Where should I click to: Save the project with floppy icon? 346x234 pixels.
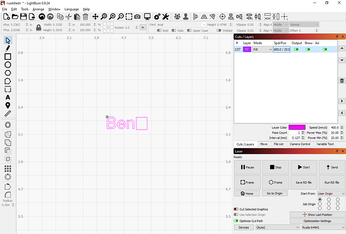pyautogui.click(x=24, y=17)
